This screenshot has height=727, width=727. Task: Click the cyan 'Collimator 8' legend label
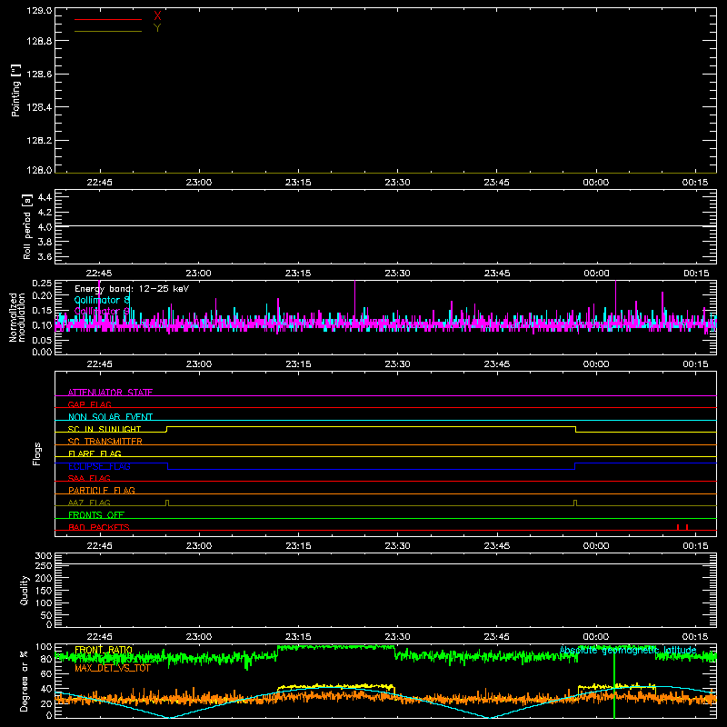click(x=102, y=301)
